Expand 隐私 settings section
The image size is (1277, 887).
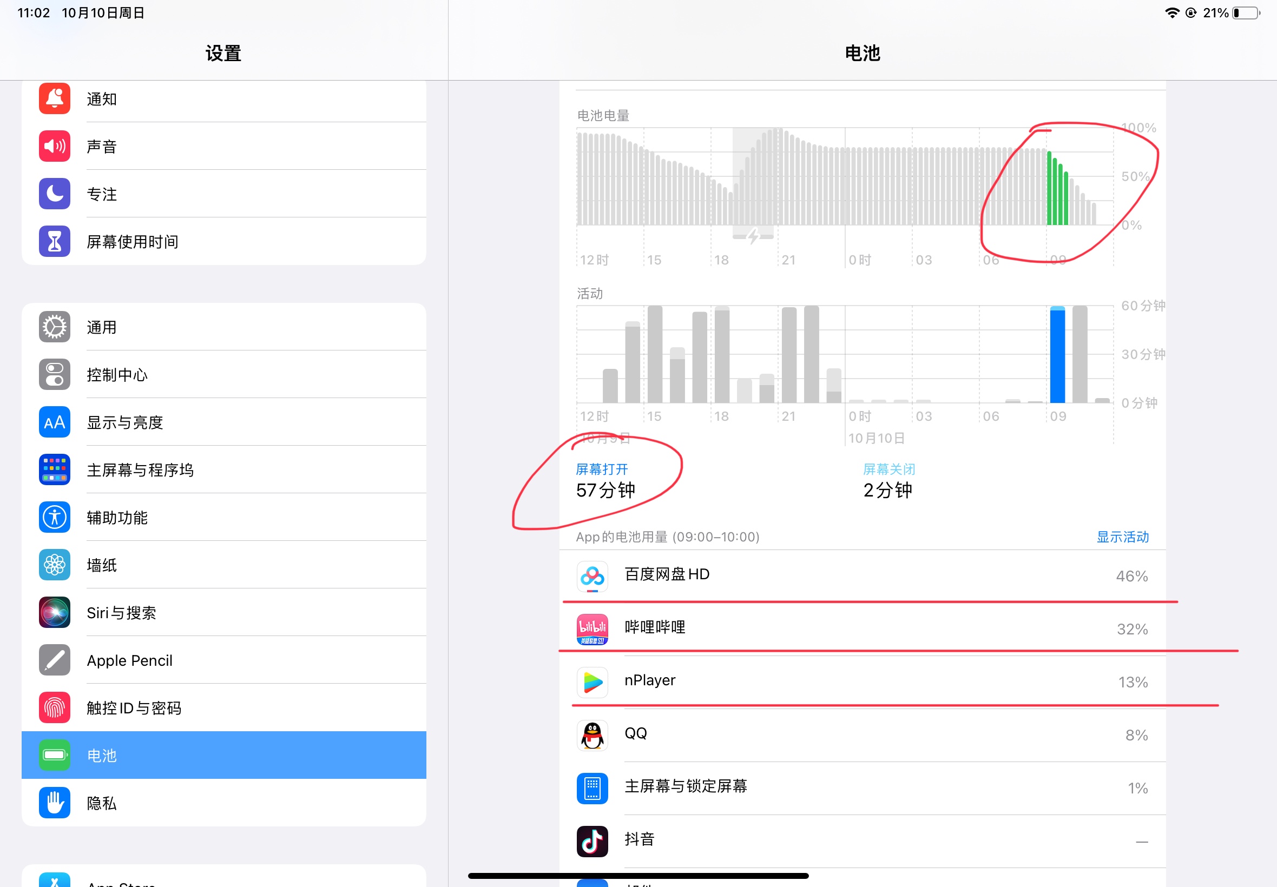(224, 802)
